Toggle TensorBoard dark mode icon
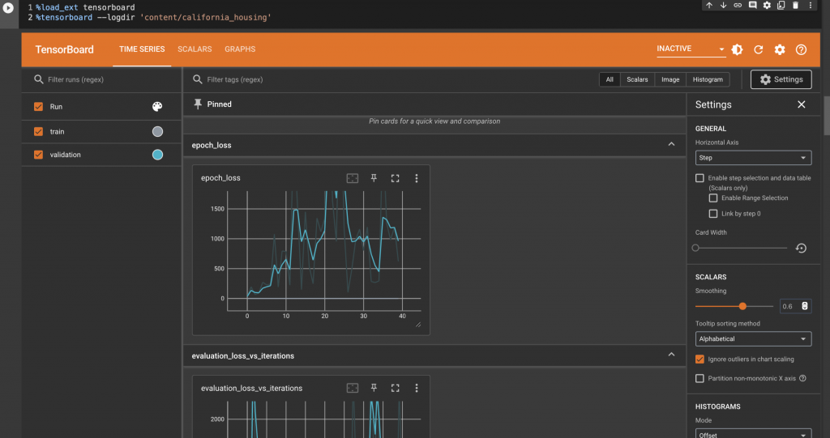Screen dimensions: 830x438 [x=737, y=49]
